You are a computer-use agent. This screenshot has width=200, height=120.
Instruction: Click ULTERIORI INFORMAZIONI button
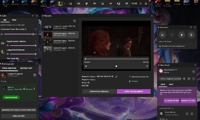(x=171, y=101)
